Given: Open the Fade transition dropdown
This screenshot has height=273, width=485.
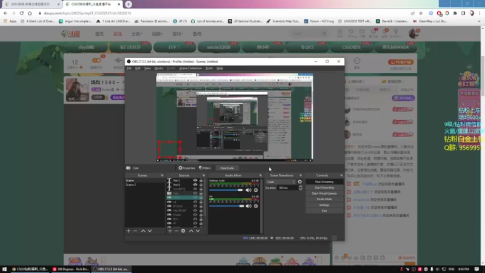Looking at the screenshot, I should [x=281, y=182].
